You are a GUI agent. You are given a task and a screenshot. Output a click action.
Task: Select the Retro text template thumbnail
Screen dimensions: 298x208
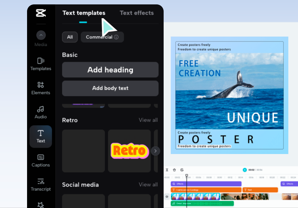(129, 151)
